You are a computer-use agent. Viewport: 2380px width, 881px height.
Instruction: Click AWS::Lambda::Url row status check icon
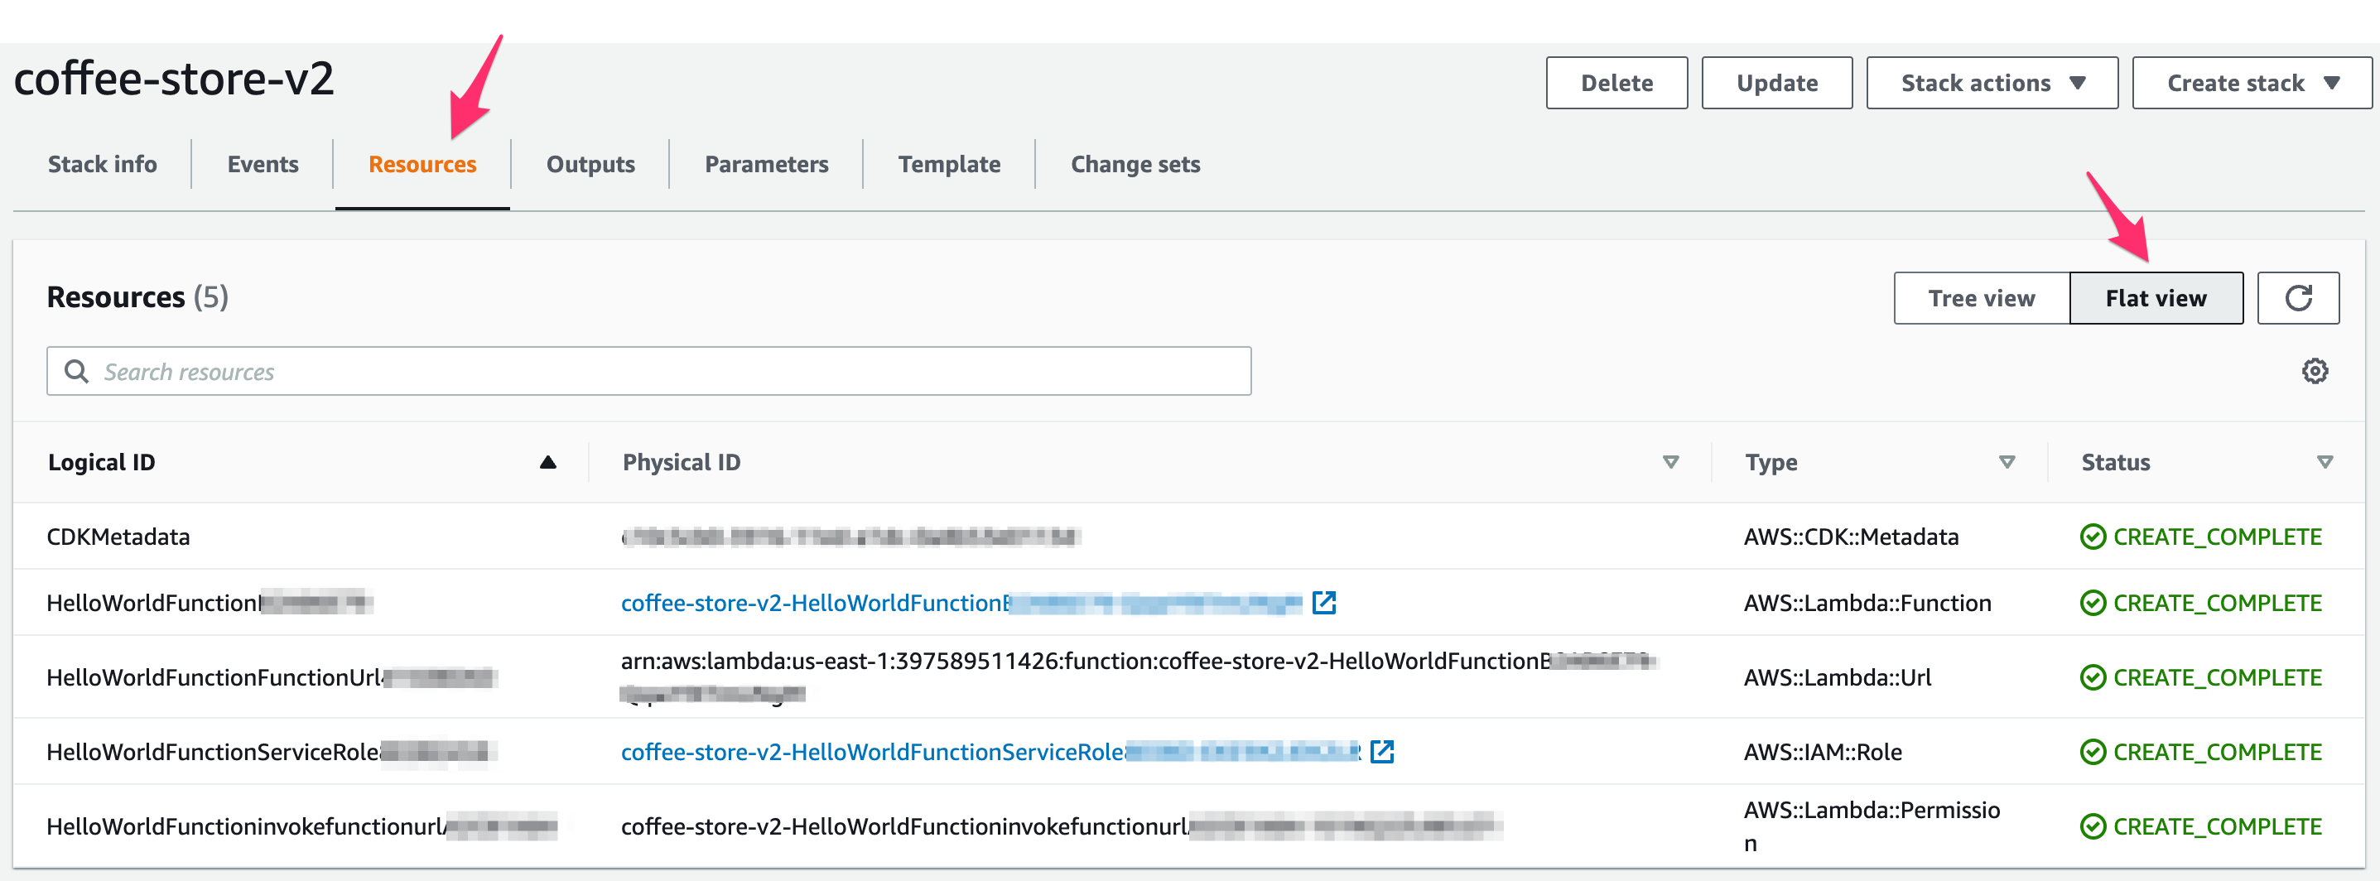pos(2092,677)
